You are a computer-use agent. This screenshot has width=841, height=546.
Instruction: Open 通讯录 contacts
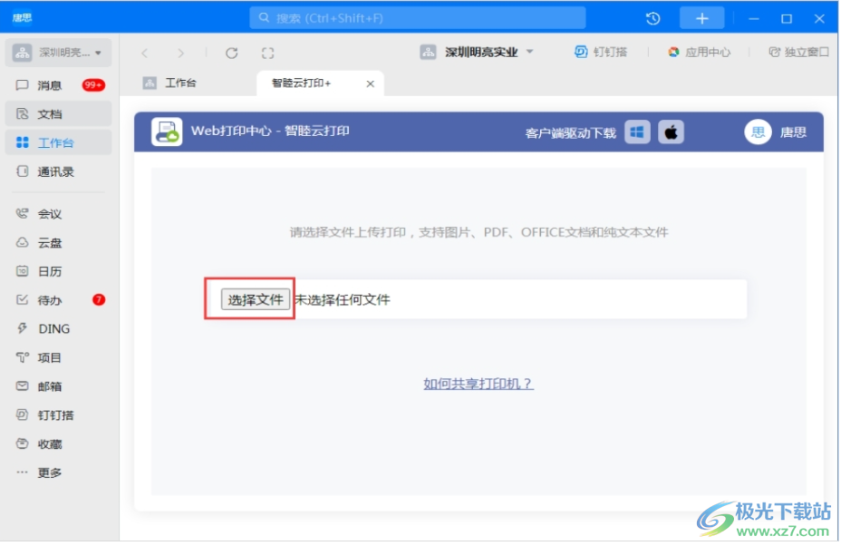point(58,171)
